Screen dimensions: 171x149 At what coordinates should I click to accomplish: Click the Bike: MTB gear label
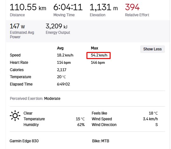(x=100, y=141)
